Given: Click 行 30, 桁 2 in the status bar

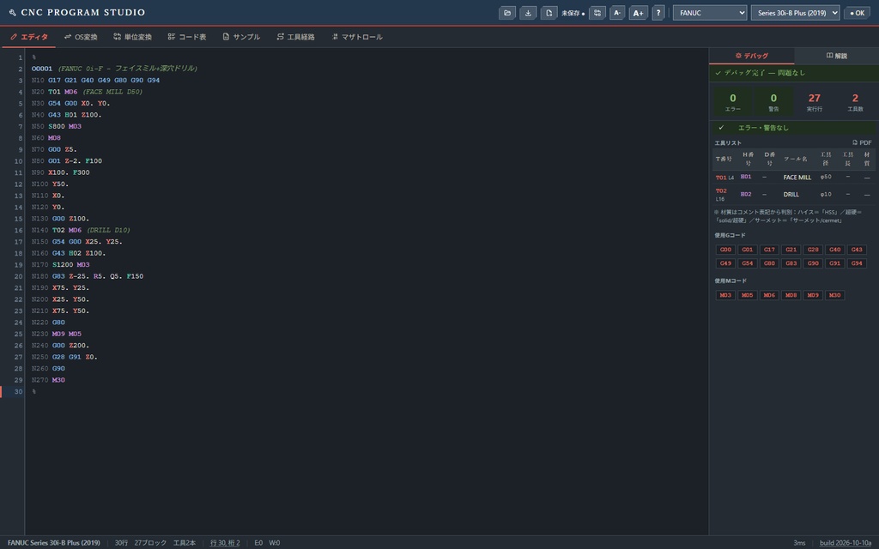Looking at the screenshot, I should coord(225,543).
